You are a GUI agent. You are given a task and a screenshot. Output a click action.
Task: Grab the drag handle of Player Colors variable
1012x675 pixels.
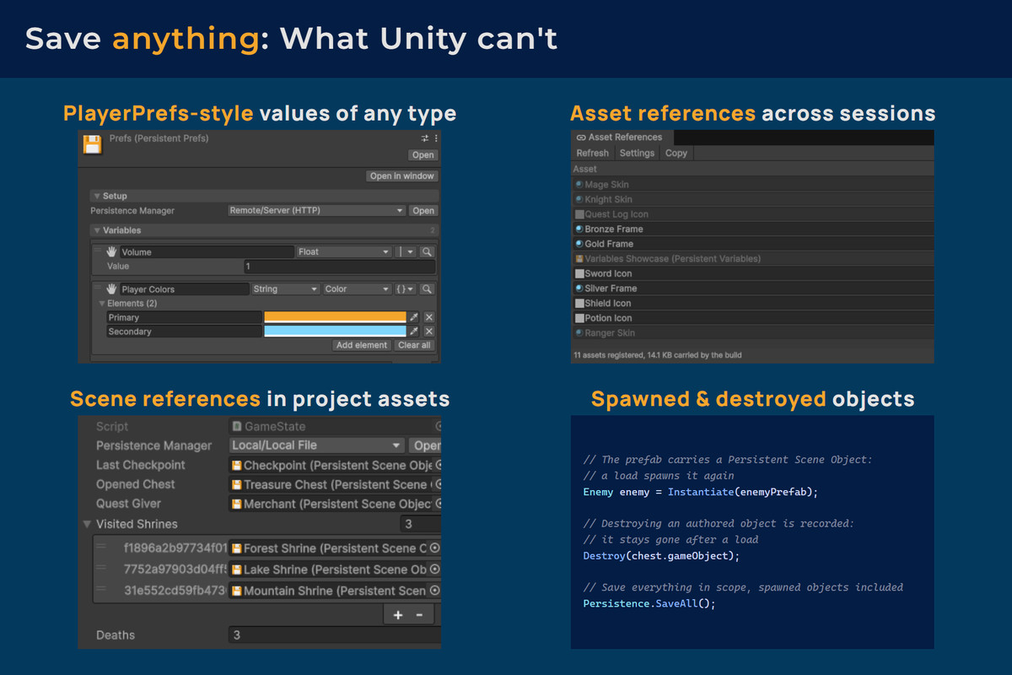pyautogui.click(x=98, y=289)
